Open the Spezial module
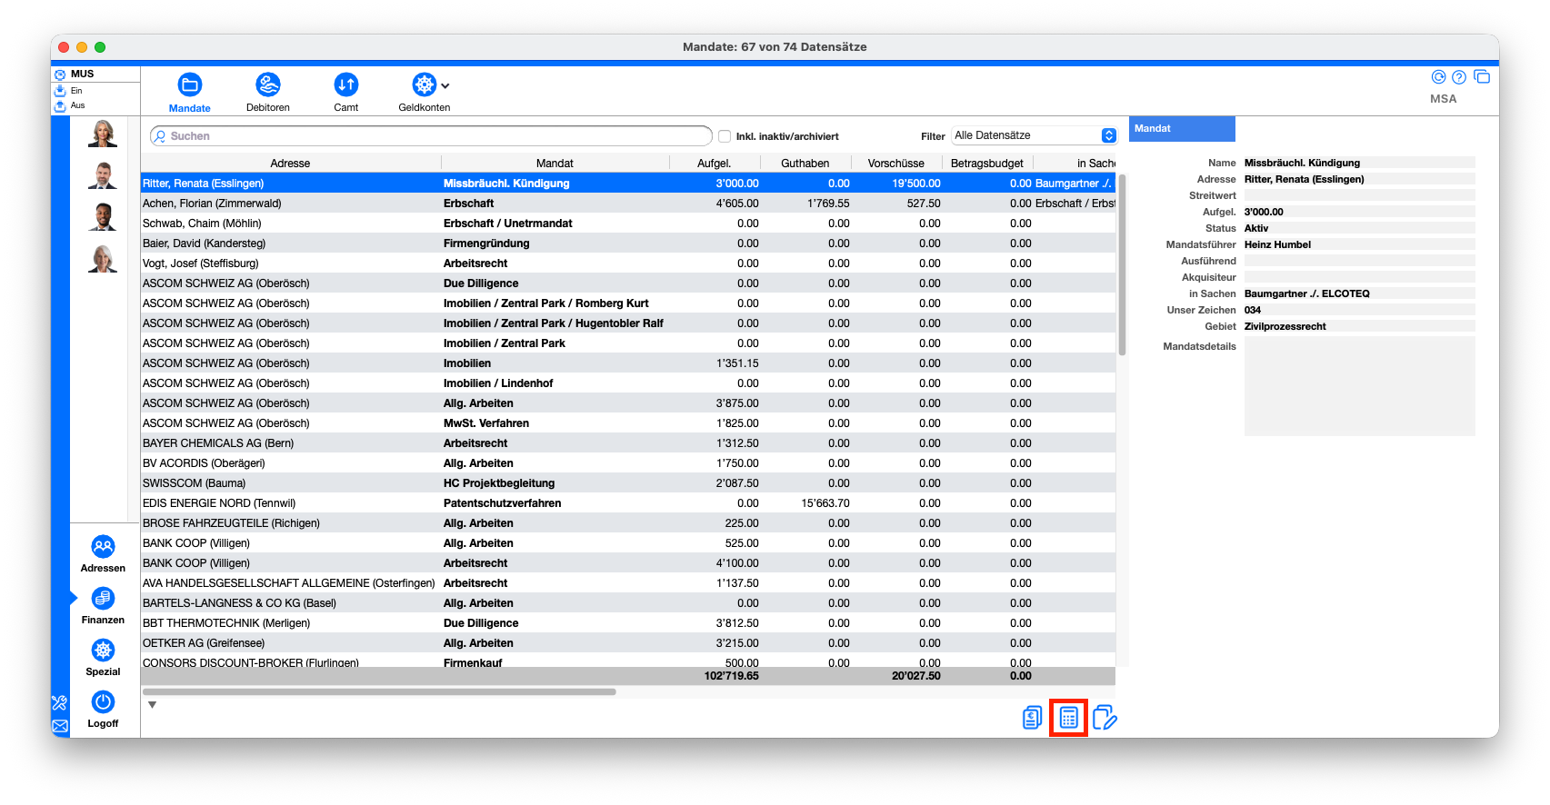This screenshot has width=1550, height=805. 103,651
